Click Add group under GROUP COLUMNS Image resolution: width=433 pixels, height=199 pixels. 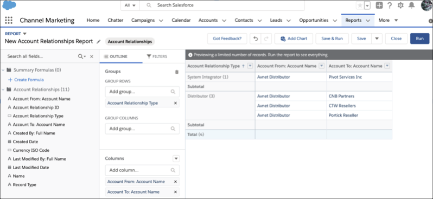[x=142, y=129]
